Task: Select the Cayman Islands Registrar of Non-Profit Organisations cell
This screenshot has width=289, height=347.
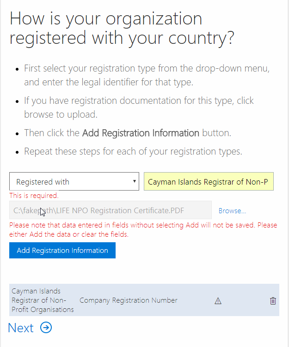Action: 43,300
